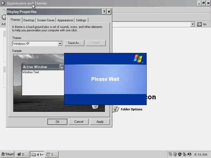The height and width of the screenshot is (158, 211).
Task: Click the red-X security alert tray icon
Action: coord(180,154)
